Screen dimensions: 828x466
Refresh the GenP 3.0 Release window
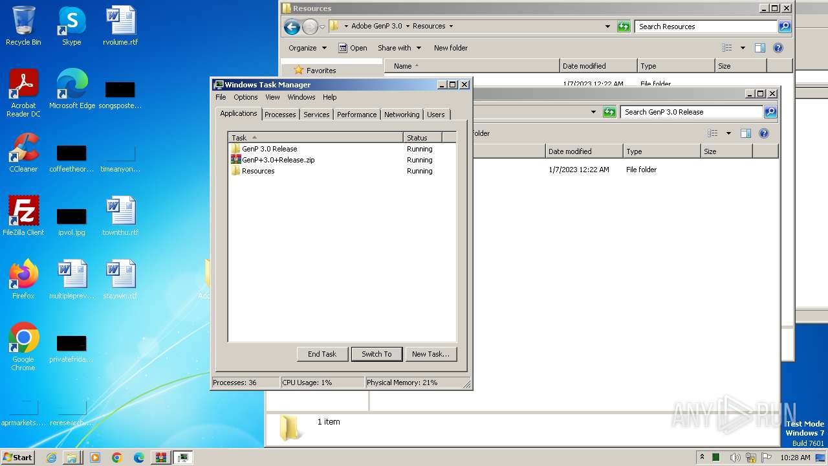point(609,112)
